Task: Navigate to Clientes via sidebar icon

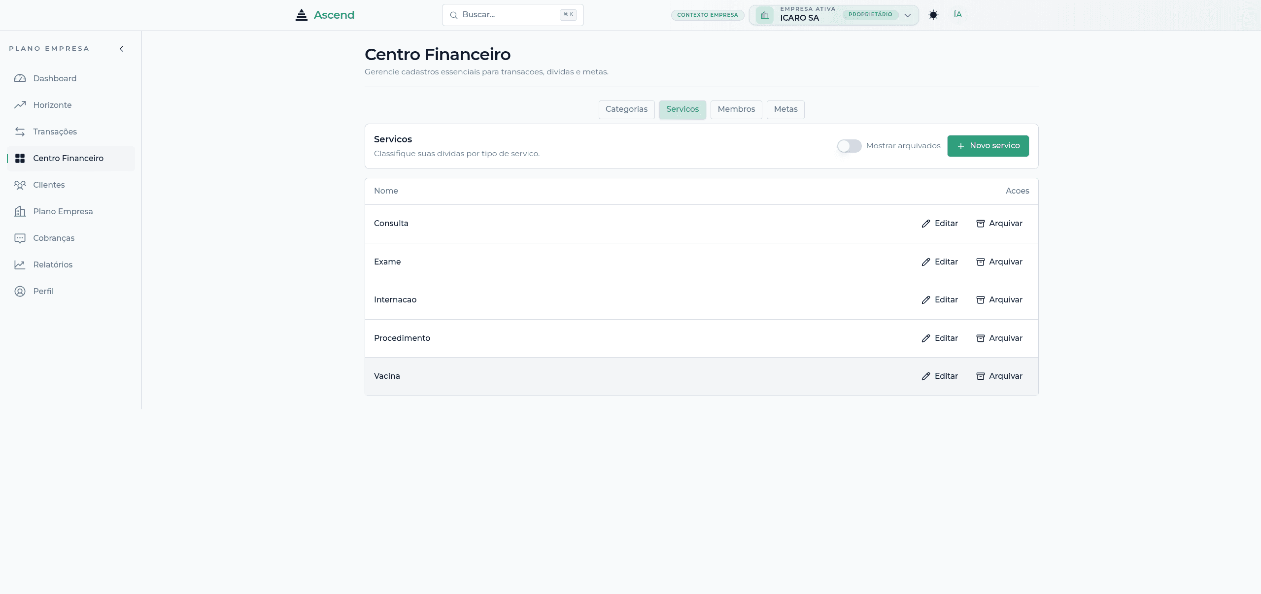Action: click(49, 185)
